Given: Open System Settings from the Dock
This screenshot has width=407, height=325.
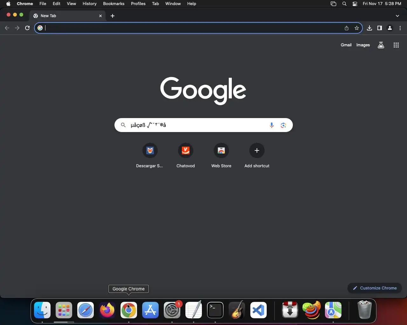Looking at the screenshot, I should click(172, 310).
